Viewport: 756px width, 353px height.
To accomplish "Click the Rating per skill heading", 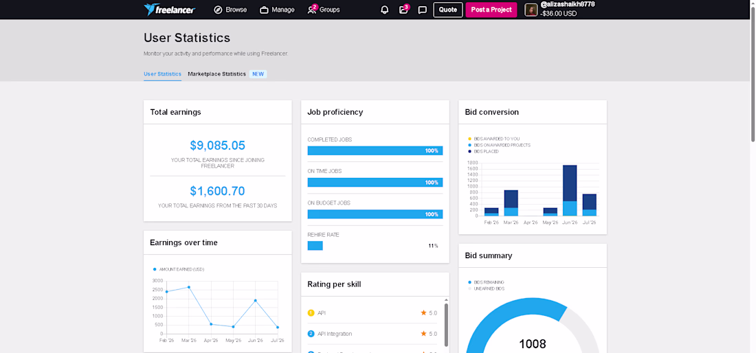I will tap(334, 284).
